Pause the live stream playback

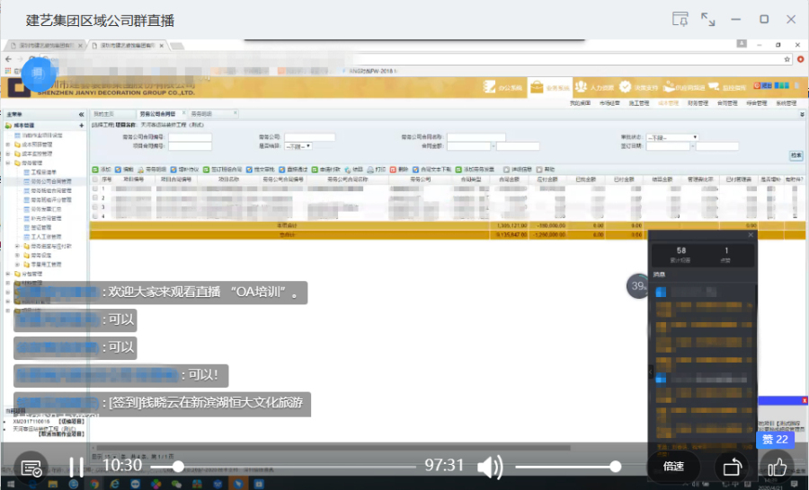pyautogui.click(x=76, y=466)
